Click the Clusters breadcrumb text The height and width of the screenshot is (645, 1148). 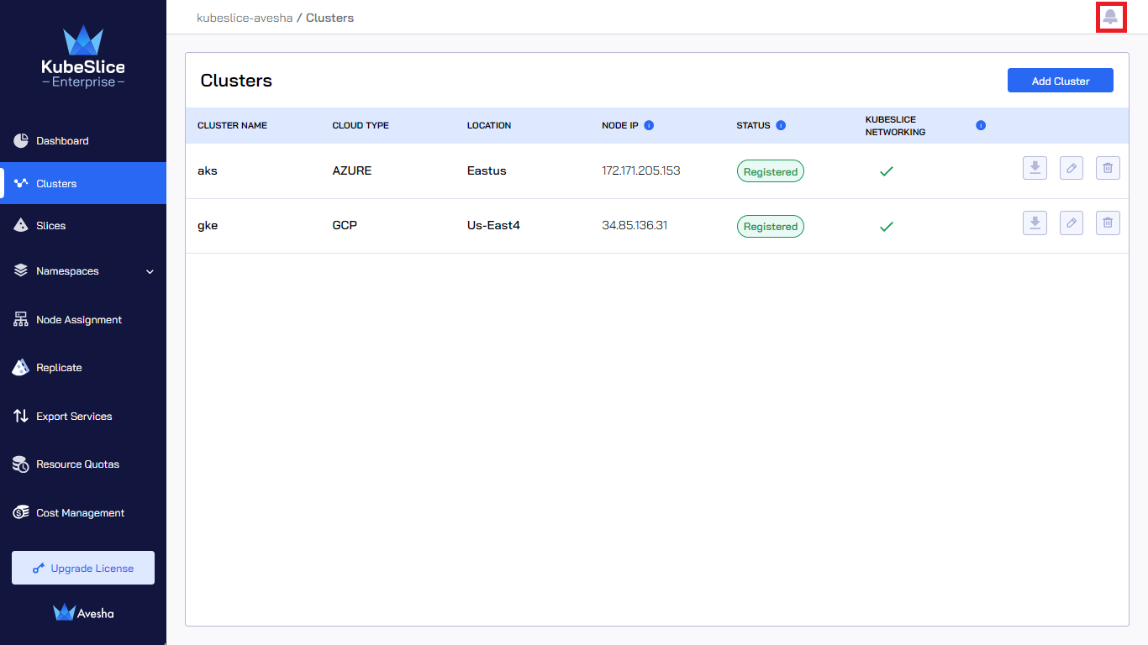tap(329, 18)
